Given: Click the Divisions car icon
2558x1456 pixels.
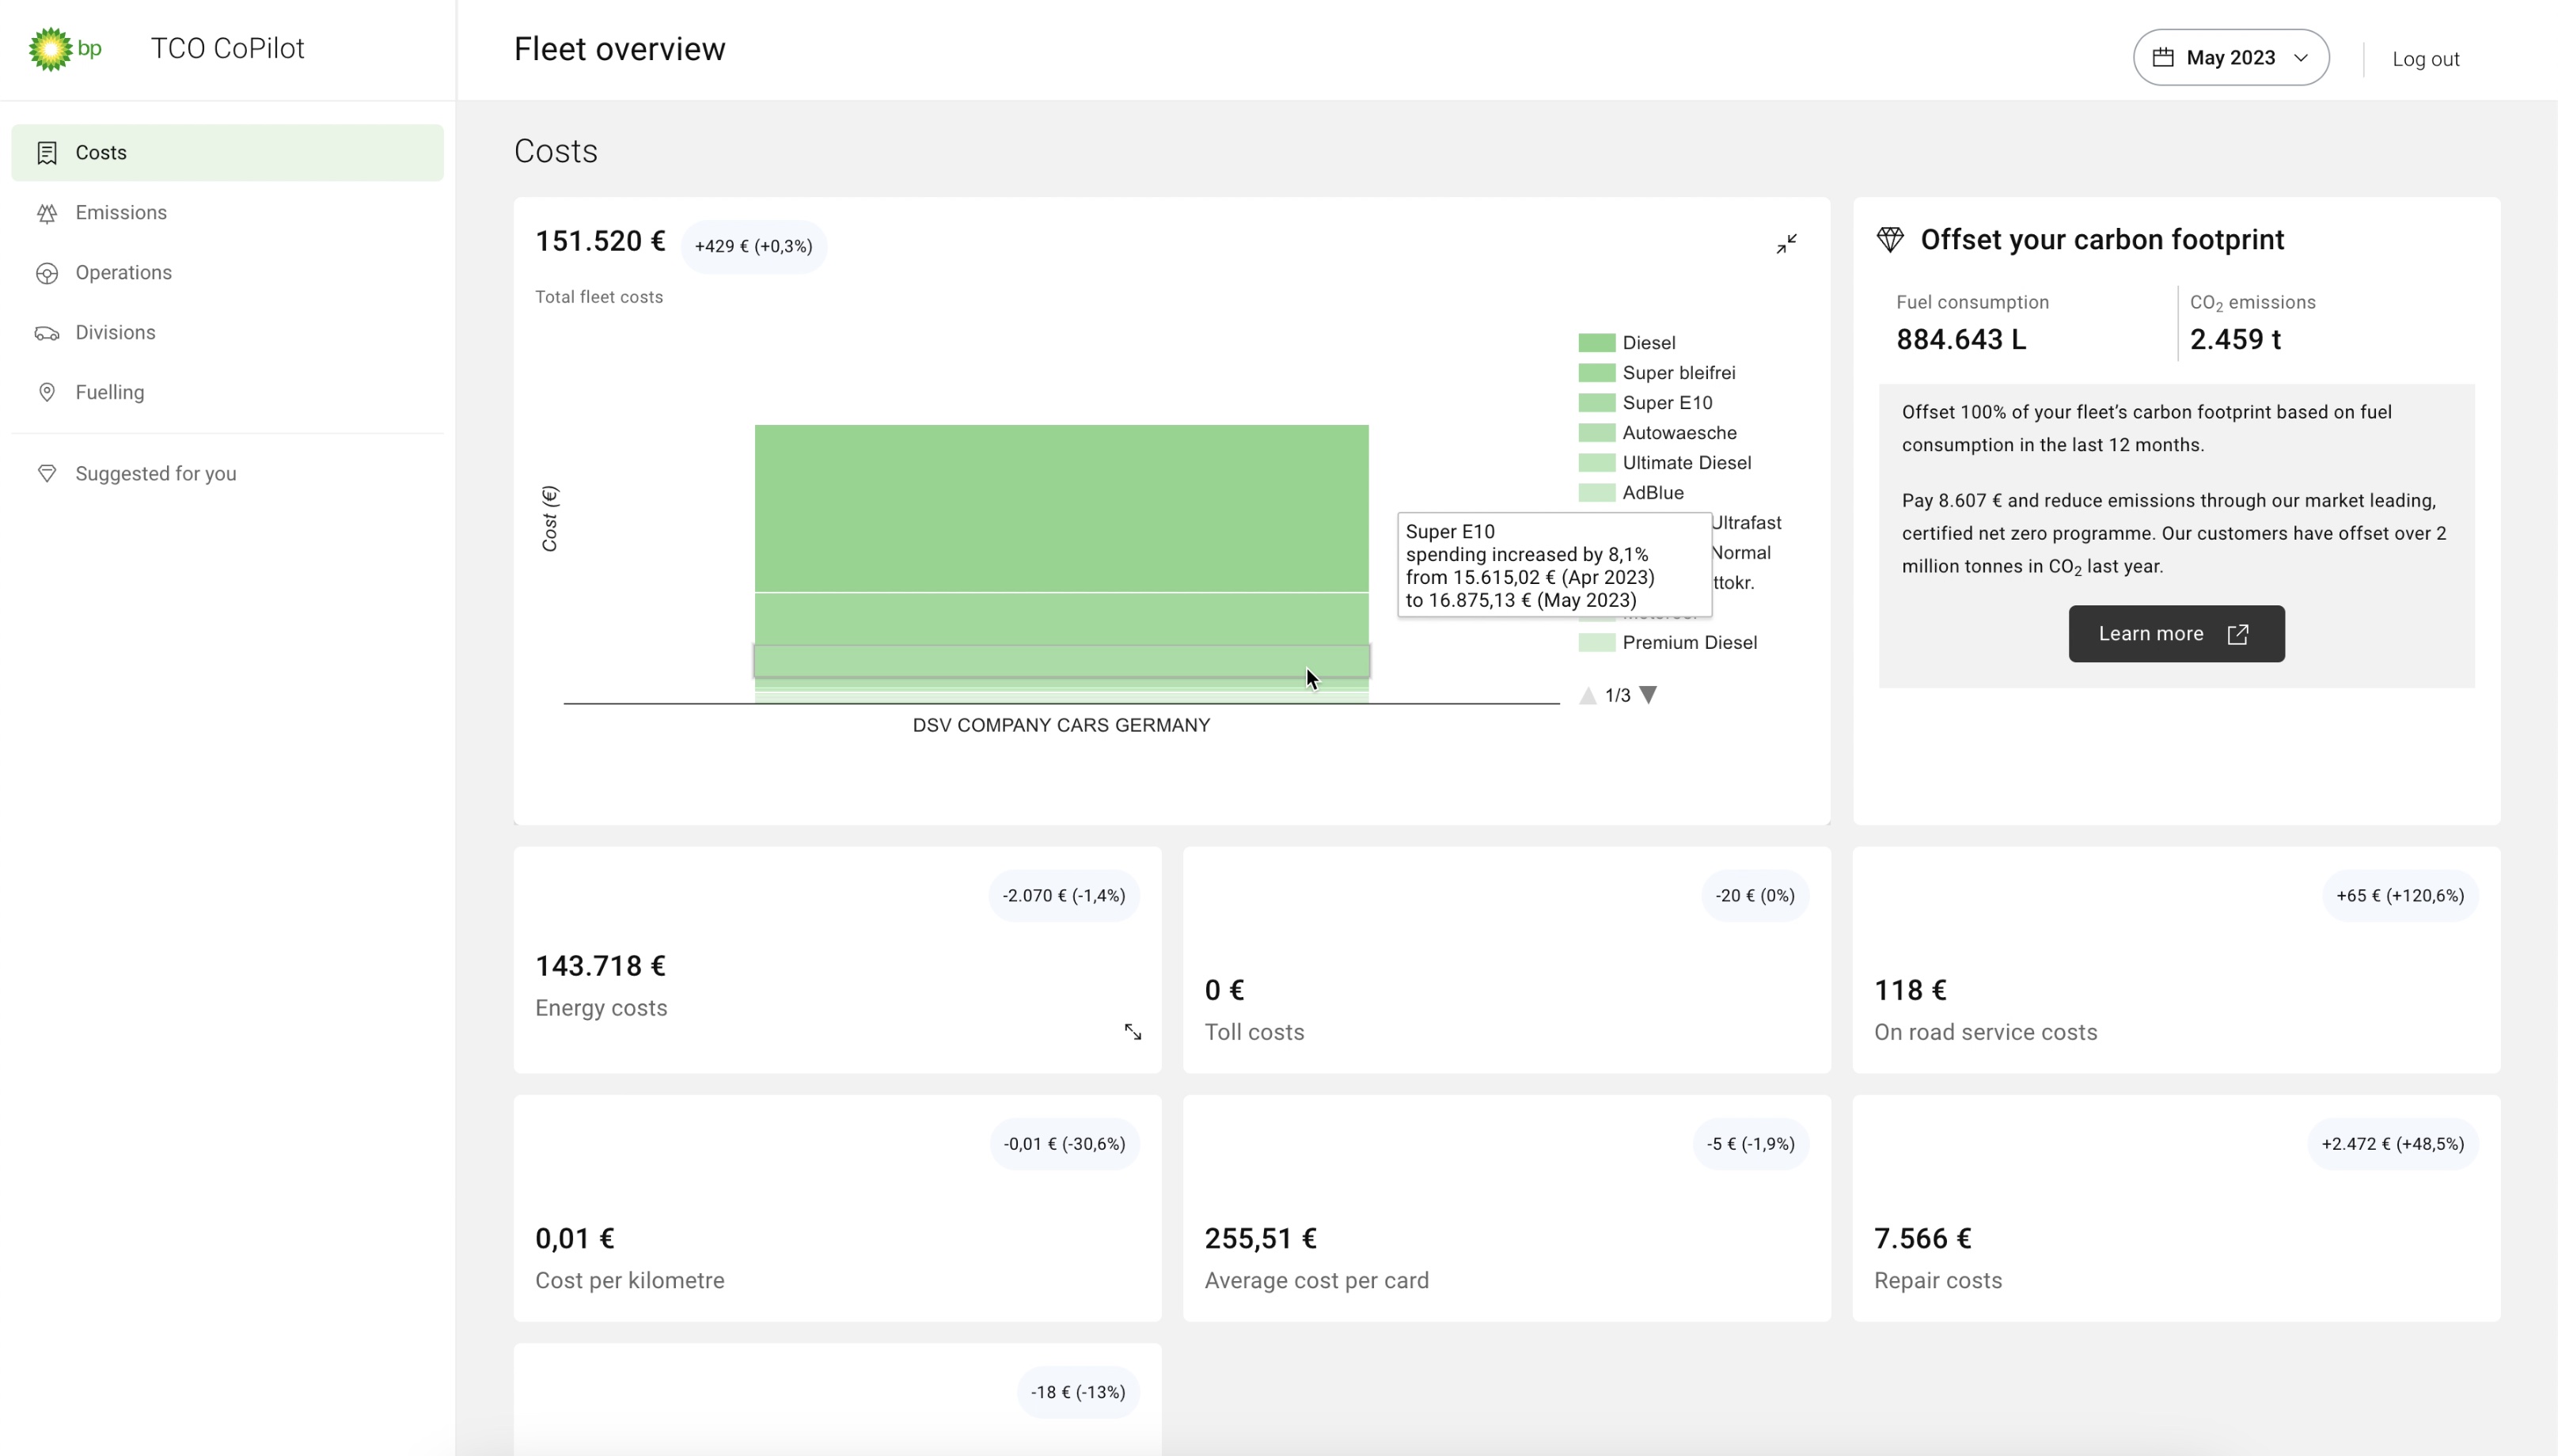Looking at the screenshot, I should tap(47, 333).
